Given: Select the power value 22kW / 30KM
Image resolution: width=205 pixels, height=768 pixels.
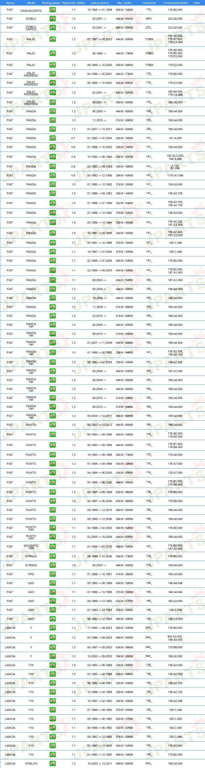Looking at the screenshot, I should [124, 138].
